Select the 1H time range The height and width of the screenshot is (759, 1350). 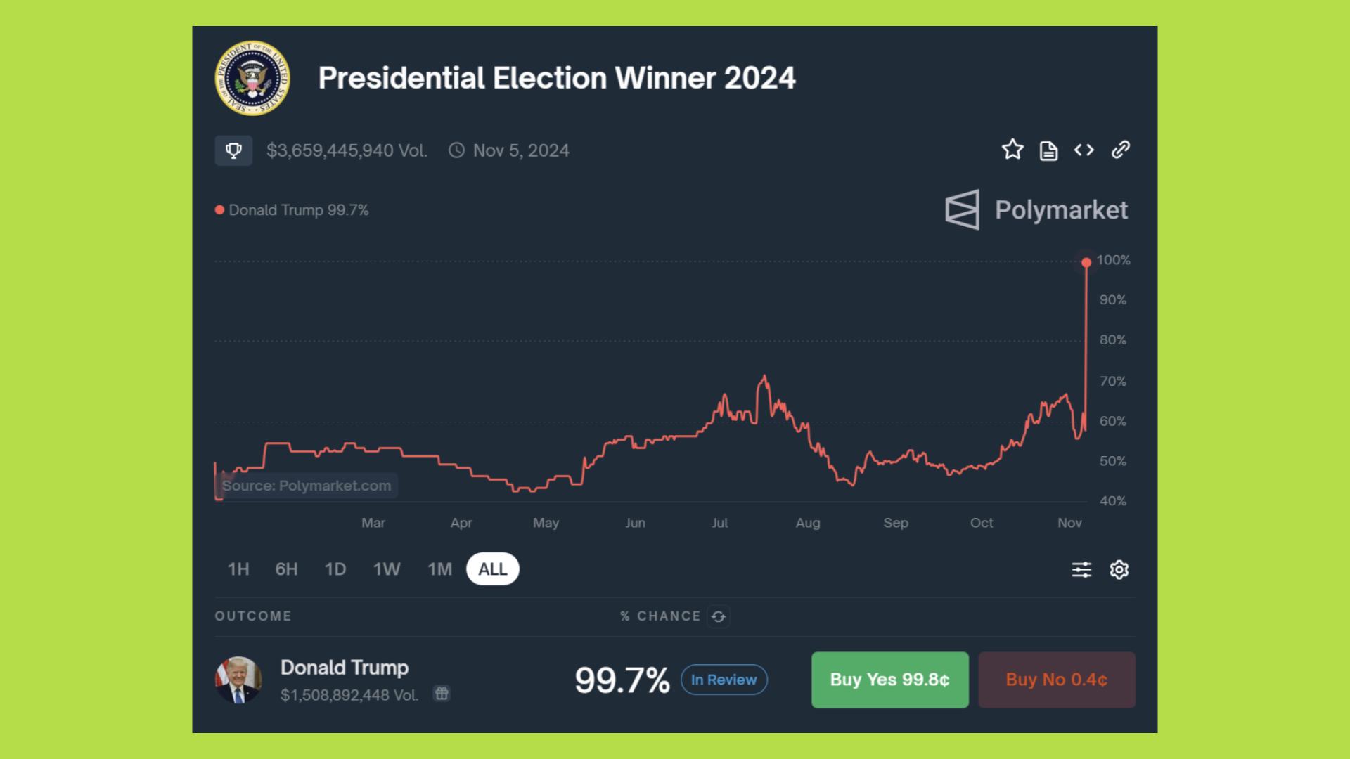pyautogui.click(x=238, y=569)
